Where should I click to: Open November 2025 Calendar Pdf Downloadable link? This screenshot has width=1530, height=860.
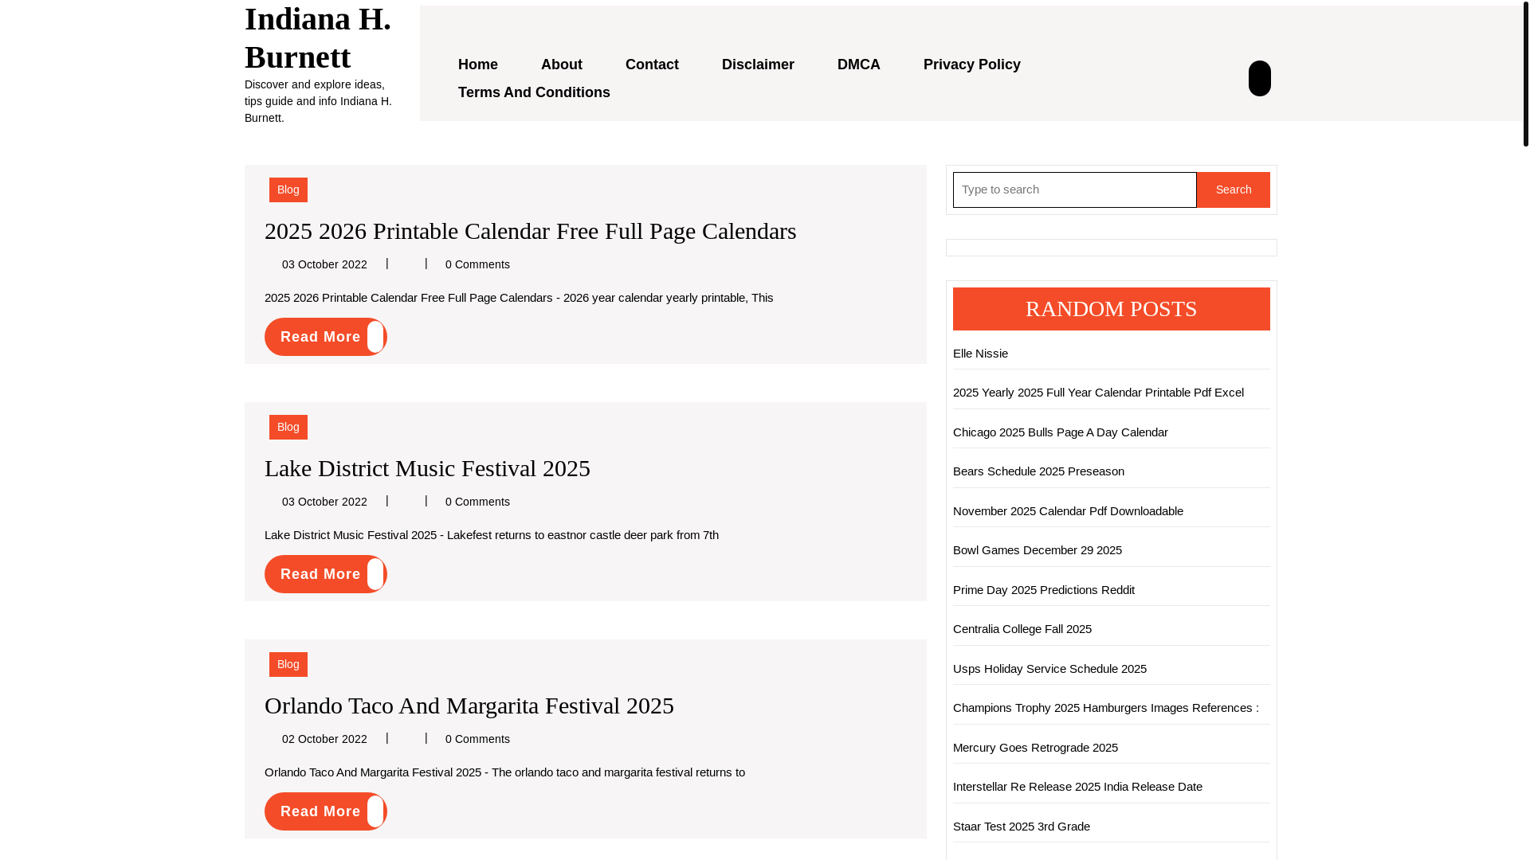(1068, 511)
